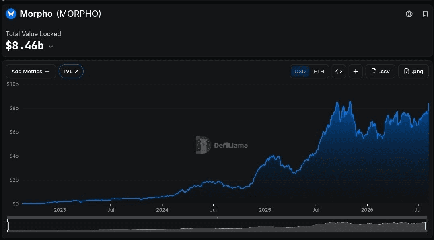This screenshot has height=240, width=434.
Task: Click the $6b y-axis label
Action: pyautogui.click(x=14, y=132)
